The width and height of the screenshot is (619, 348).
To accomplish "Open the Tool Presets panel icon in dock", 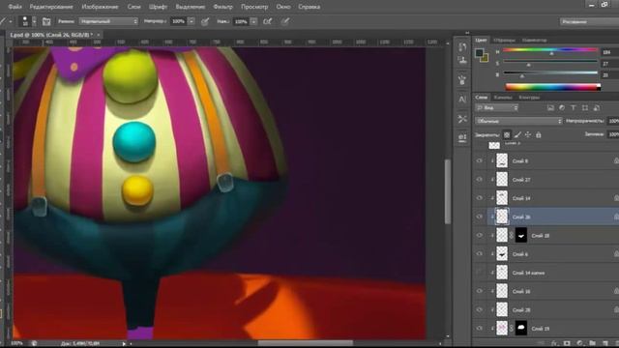I will [462, 119].
